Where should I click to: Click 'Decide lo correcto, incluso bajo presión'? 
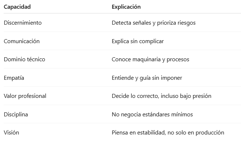pos(161,96)
